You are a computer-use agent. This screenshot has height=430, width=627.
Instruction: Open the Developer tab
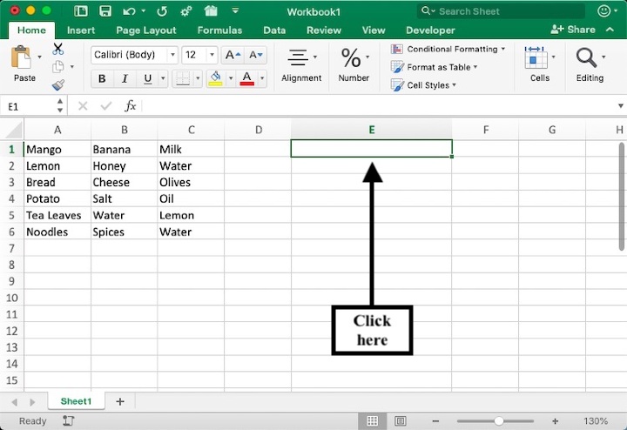pos(430,30)
